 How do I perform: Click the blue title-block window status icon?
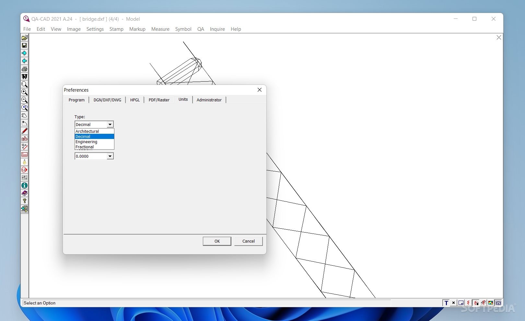pos(461,303)
